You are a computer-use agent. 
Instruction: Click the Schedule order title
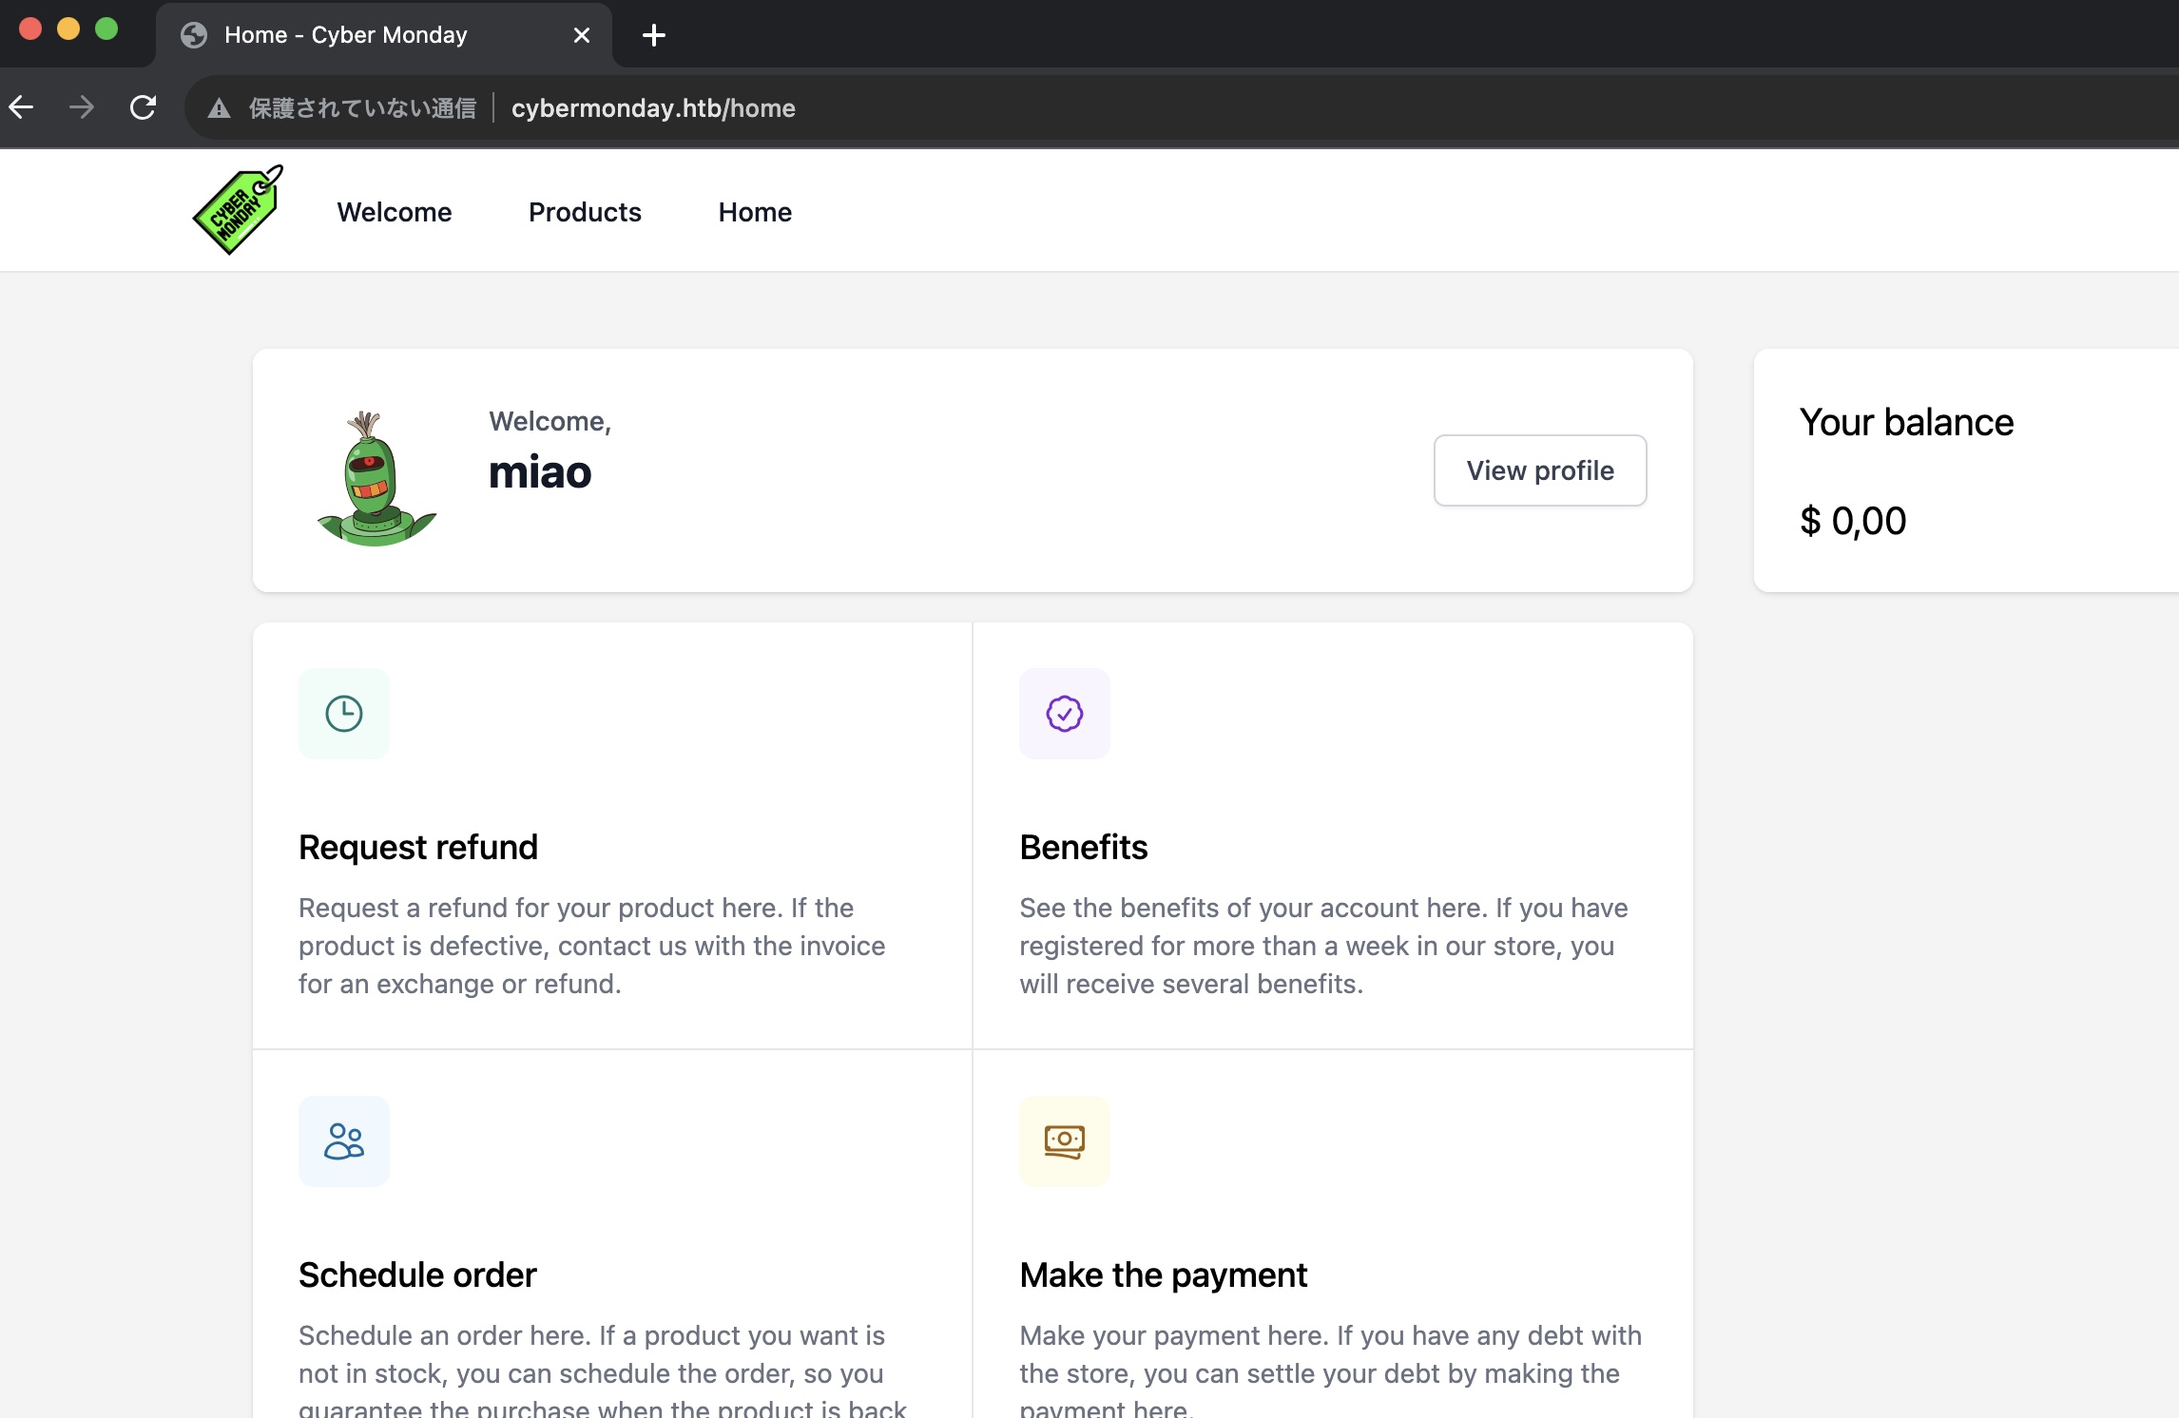click(x=417, y=1274)
